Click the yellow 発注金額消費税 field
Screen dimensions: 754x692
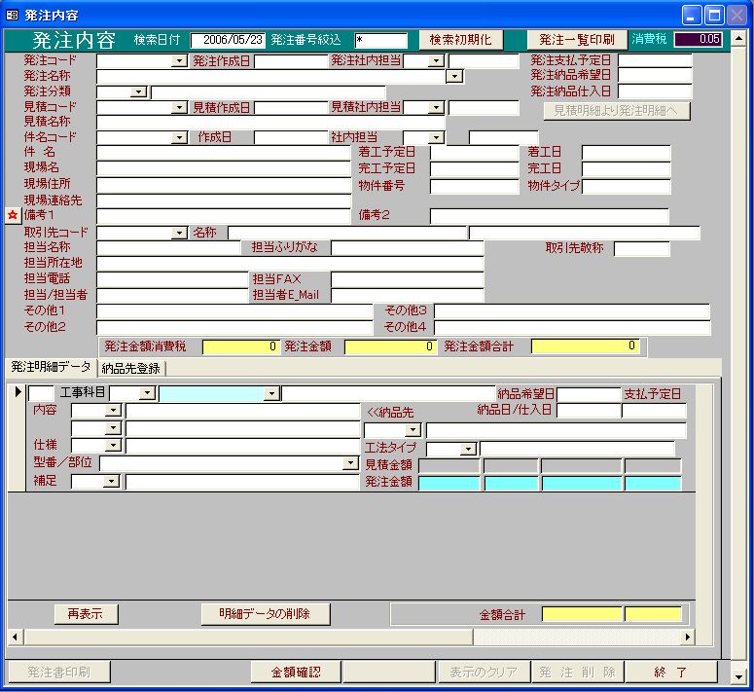pos(240,346)
